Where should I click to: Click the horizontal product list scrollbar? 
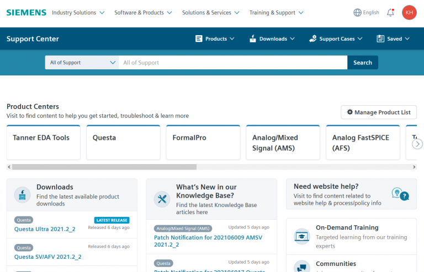coord(104,166)
